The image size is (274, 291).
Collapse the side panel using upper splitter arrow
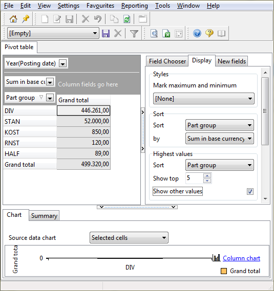click(x=143, y=113)
